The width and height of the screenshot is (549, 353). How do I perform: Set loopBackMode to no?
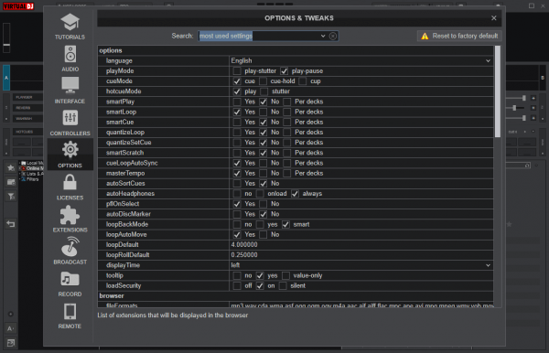237,225
